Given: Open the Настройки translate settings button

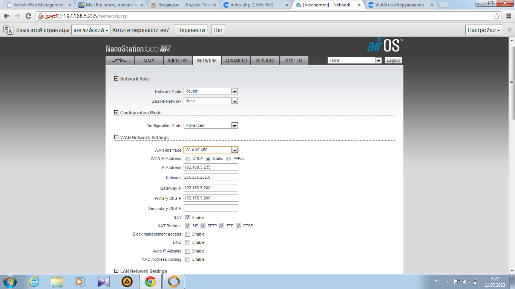Looking at the screenshot, I should [484, 30].
